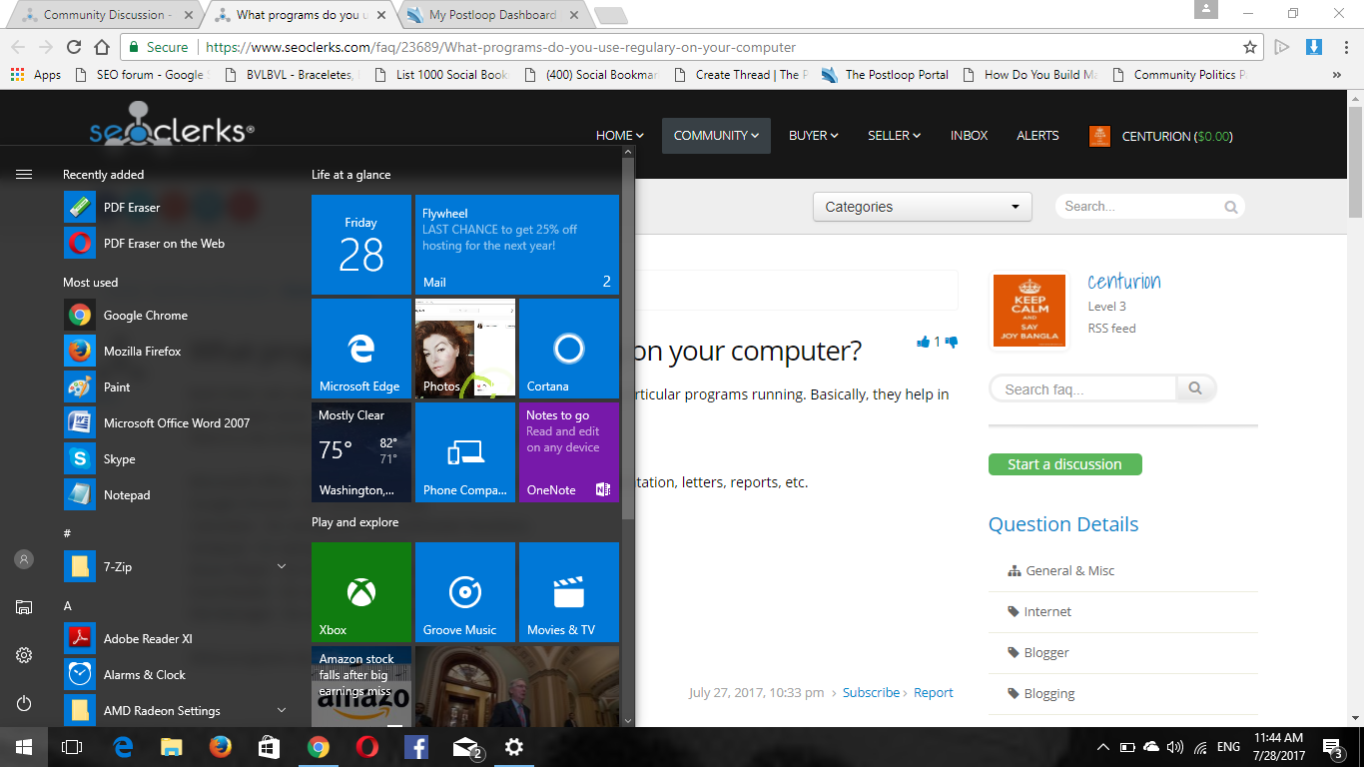Open the COMMUNITY navigation menu
1364x767 pixels.
[x=716, y=136]
